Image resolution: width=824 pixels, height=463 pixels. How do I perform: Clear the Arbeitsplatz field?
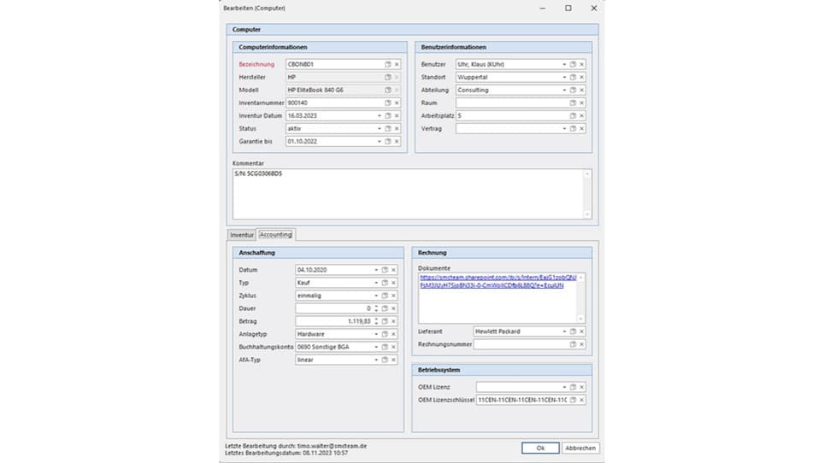582,115
